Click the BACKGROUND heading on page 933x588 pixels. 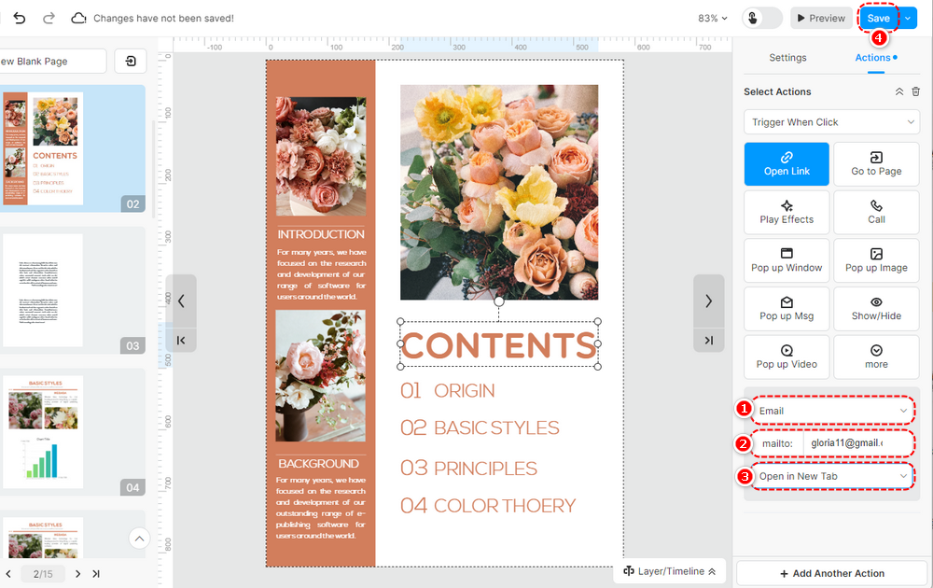(318, 464)
